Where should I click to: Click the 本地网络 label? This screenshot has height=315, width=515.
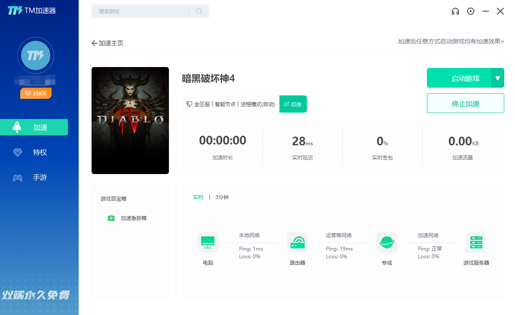(x=249, y=235)
